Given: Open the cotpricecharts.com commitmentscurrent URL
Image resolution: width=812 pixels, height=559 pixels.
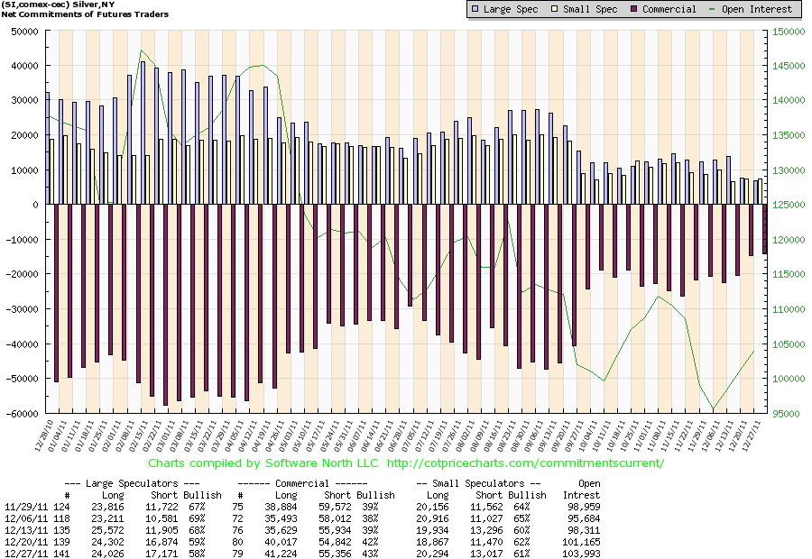Looking at the screenshot, I should pos(525,463).
